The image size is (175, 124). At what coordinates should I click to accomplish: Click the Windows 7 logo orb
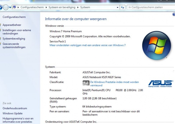156,45
